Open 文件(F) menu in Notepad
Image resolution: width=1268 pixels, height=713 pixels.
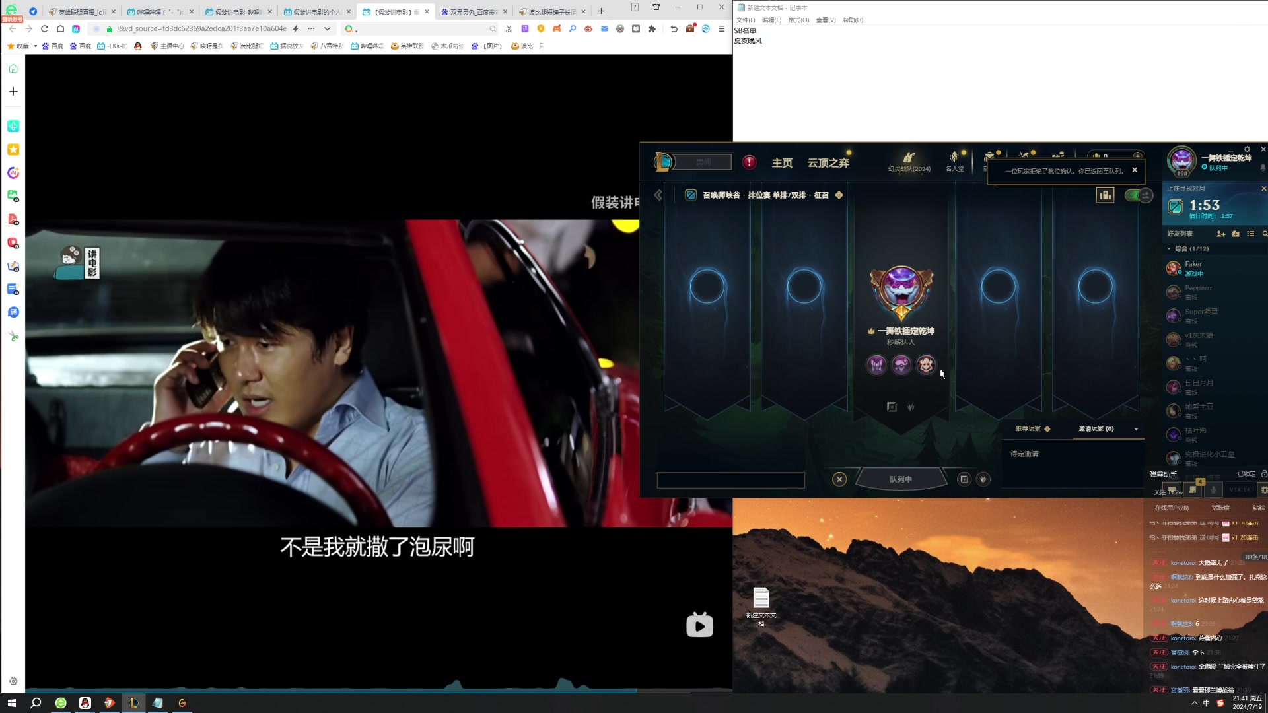click(x=746, y=20)
